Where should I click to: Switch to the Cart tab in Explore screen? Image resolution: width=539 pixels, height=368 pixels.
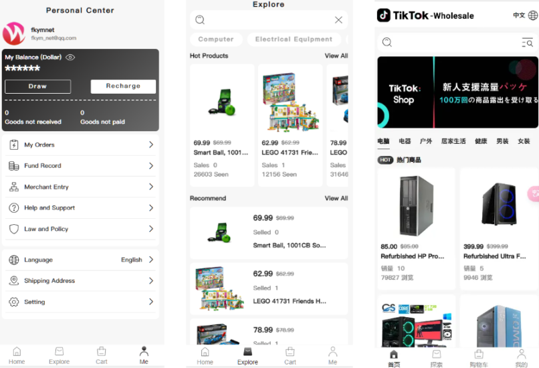pyautogui.click(x=290, y=357)
